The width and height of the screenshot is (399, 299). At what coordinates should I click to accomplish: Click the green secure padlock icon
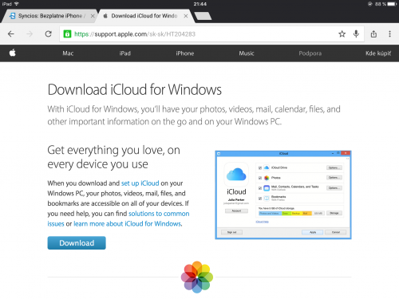click(67, 34)
